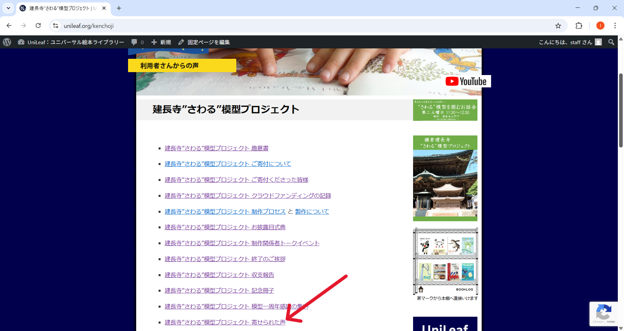Click the admin bar search magnifier
624x331 pixels.
click(611, 42)
